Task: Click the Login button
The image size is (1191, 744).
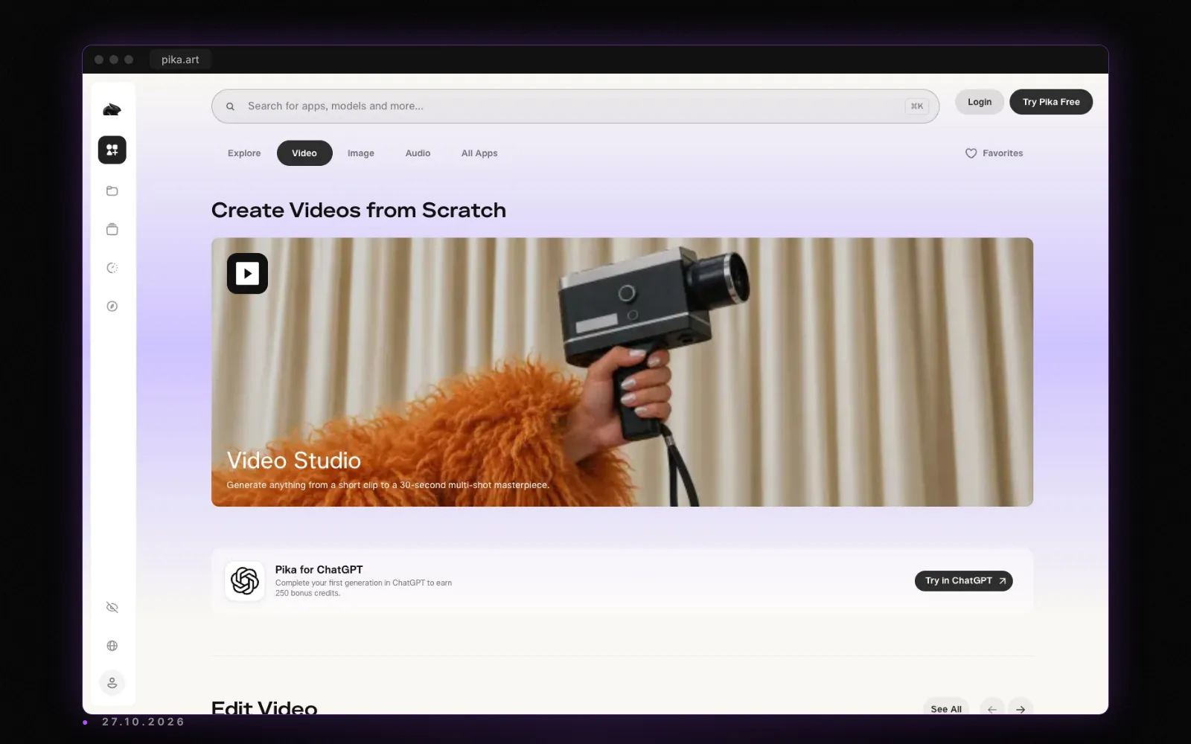Action: pos(980,102)
